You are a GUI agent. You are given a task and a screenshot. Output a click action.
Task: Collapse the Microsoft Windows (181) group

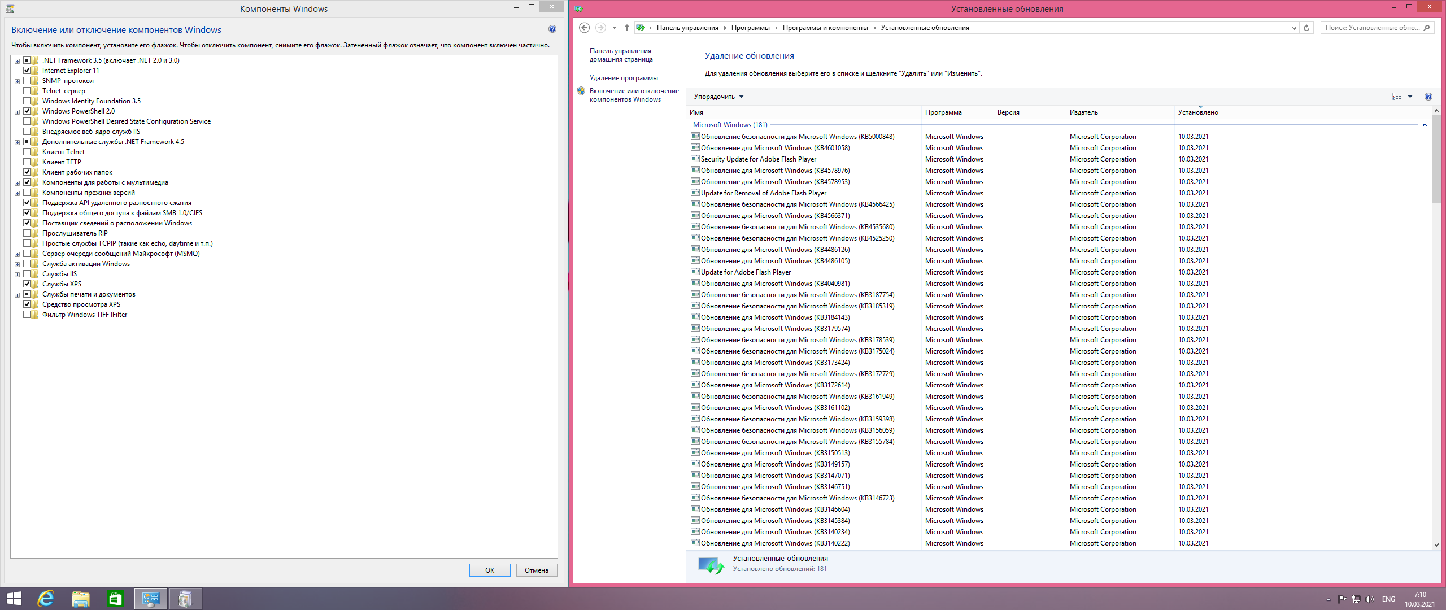[x=1425, y=125]
